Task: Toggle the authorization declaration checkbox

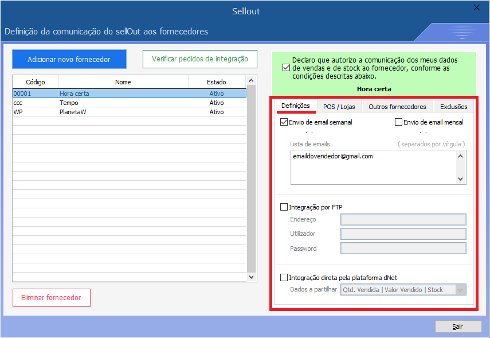Action: pos(286,68)
